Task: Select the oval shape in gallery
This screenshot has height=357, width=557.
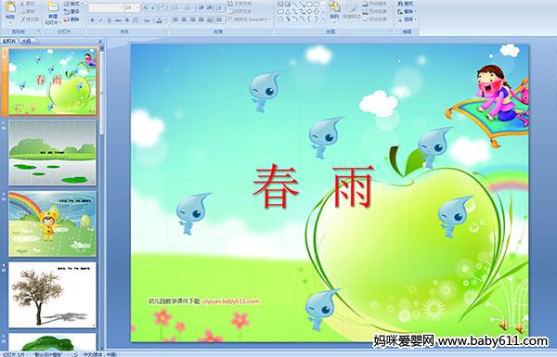Action: pyautogui.click(x=317, y=5)
